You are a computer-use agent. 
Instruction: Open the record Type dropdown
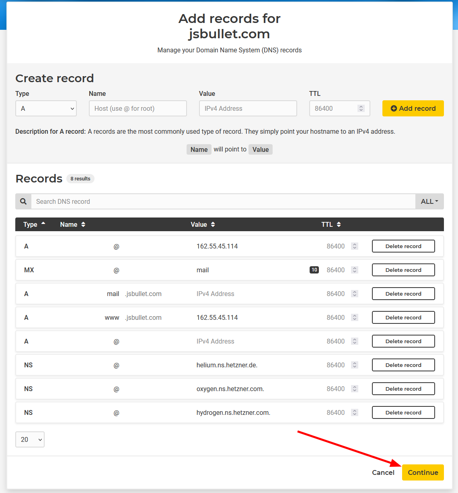46,108
